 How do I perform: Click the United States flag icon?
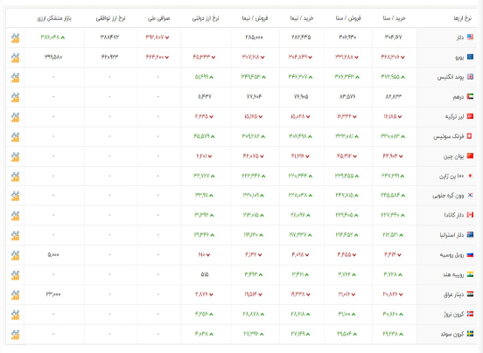(x=470, y=38)
